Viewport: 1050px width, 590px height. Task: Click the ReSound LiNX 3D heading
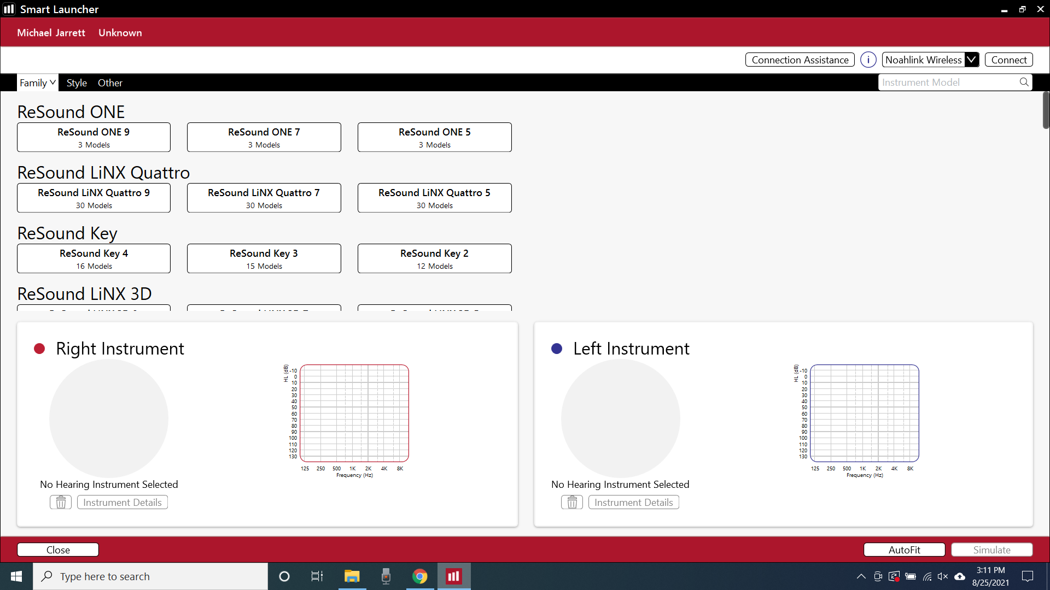pos(84,293)
